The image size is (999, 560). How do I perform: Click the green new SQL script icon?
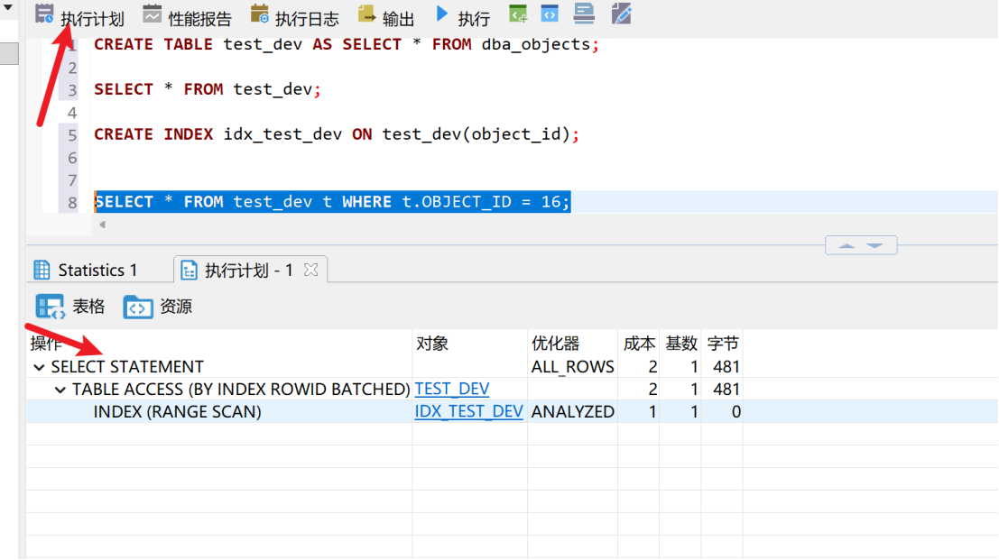click(518, 14)
